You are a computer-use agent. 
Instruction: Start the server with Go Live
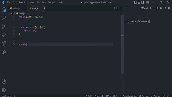pos(144,96)
